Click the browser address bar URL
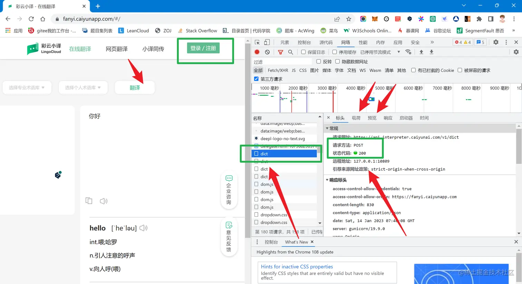 [91, 19]
